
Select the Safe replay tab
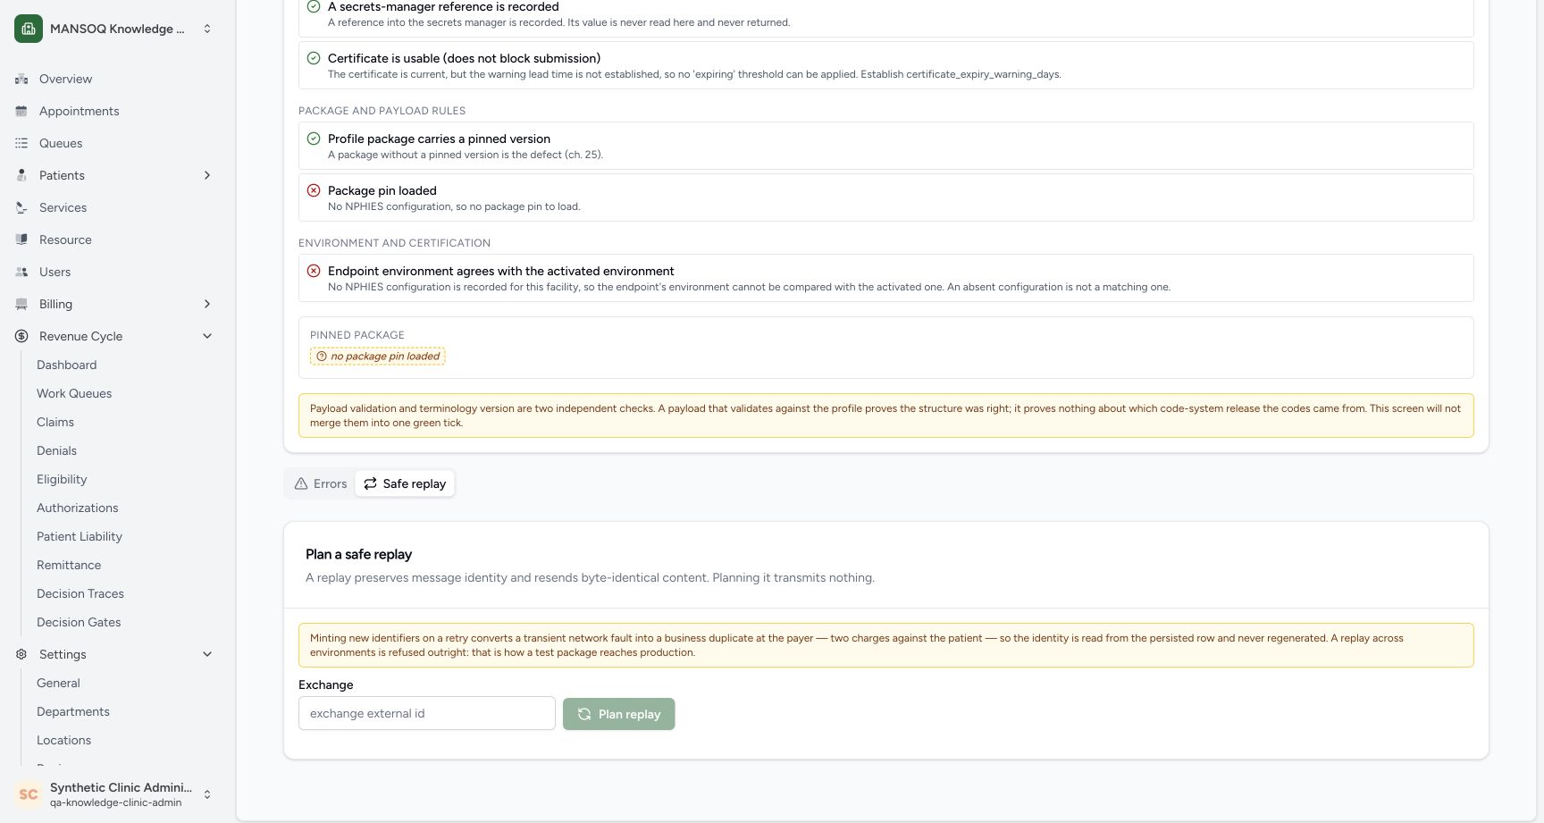click(x=405, y=483)
